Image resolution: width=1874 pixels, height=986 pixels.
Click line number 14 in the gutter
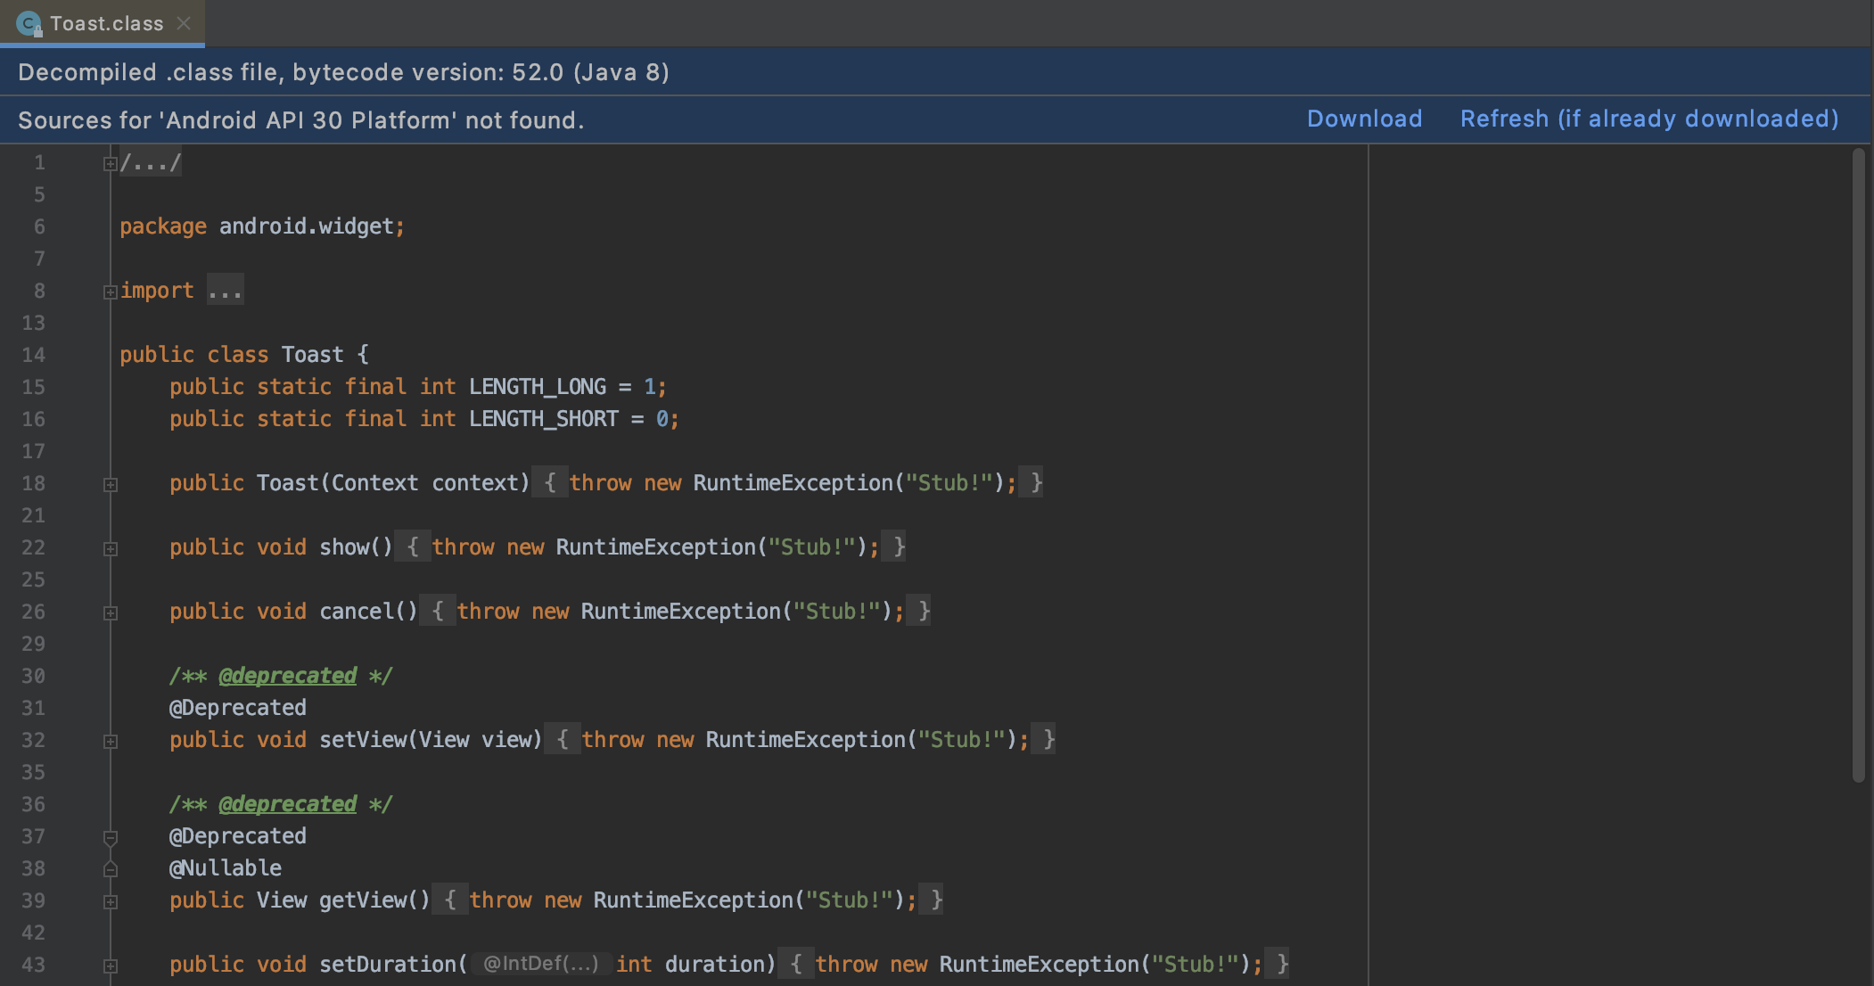point(33,355)
